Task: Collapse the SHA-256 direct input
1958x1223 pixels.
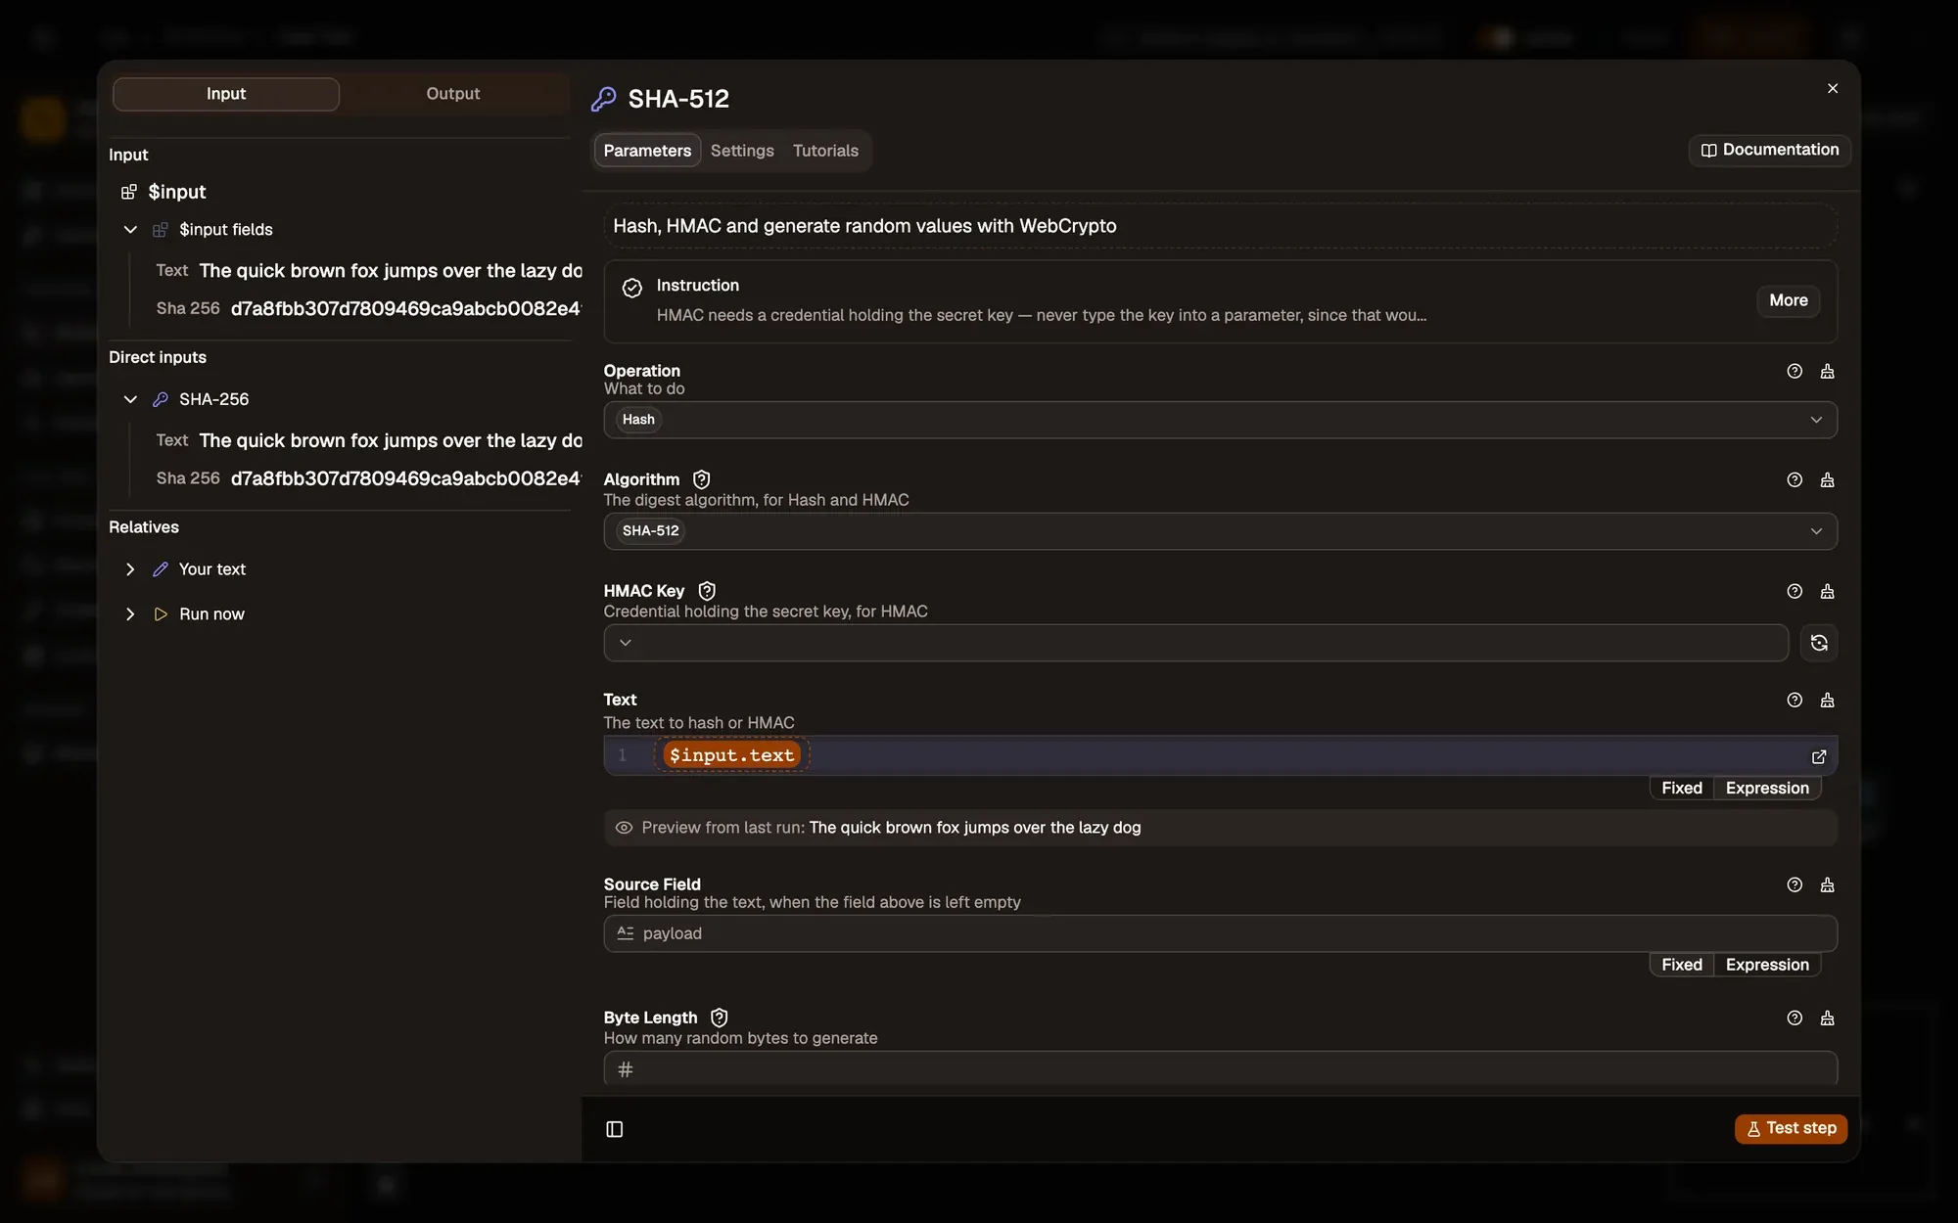Action: 130,399
